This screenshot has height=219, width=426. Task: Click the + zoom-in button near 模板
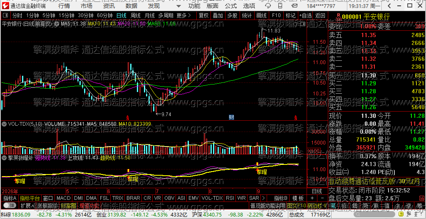[312, 198]
